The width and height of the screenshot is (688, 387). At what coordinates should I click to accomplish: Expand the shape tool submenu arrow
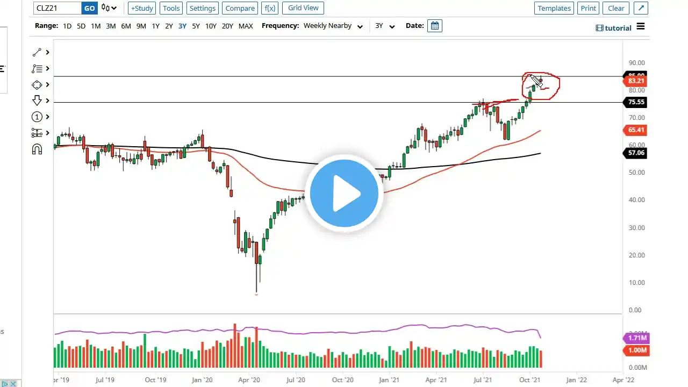(x=47, y=84)
